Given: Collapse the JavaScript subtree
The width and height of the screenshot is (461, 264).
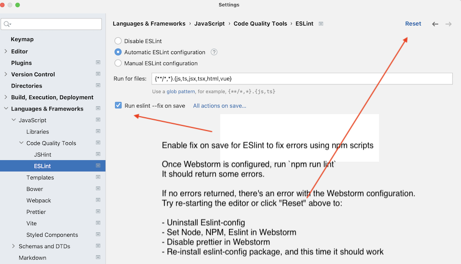Looking at the screenshot, I should [x=13, y=120].
